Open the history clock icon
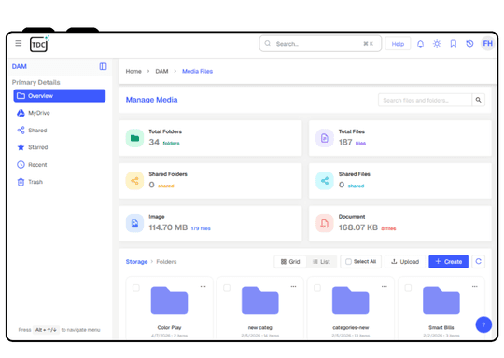This screenshot has width=504, height=358. [469, 43]
